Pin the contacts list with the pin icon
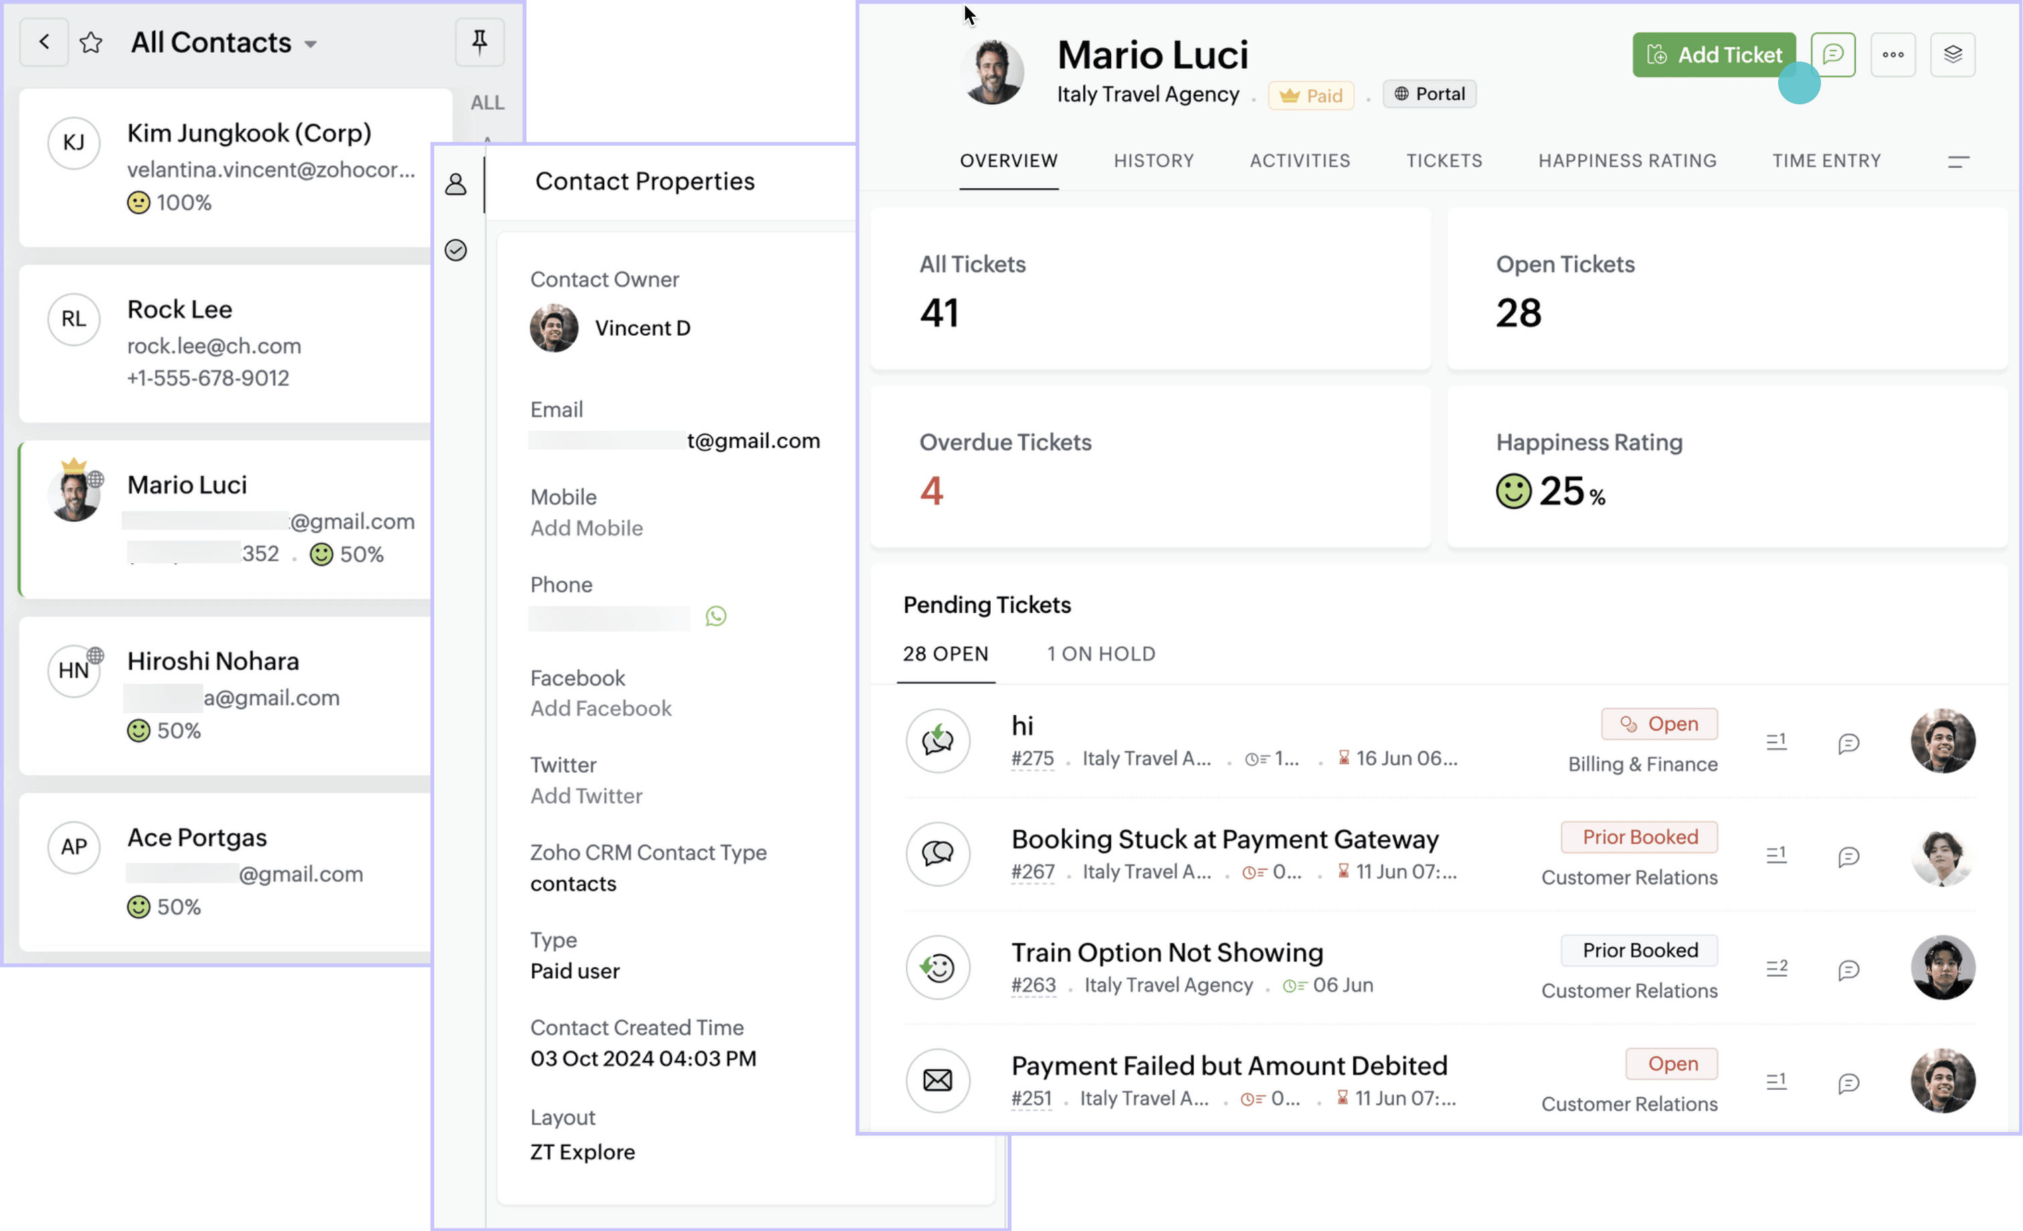Image resolution: width=2023 pixels, height=1231 pixels. pyautogui.click(x=480, y=41)
